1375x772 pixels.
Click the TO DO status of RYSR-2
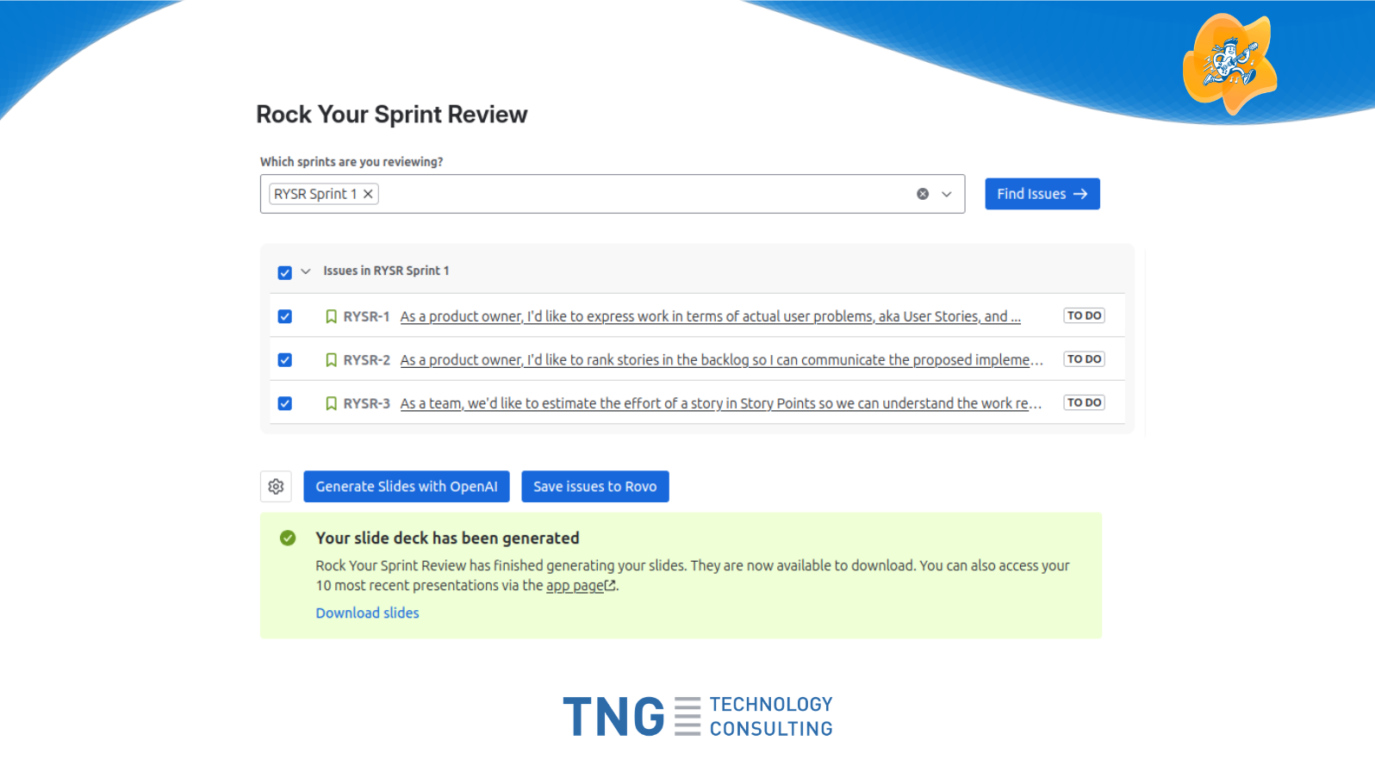click(1084, 358)
